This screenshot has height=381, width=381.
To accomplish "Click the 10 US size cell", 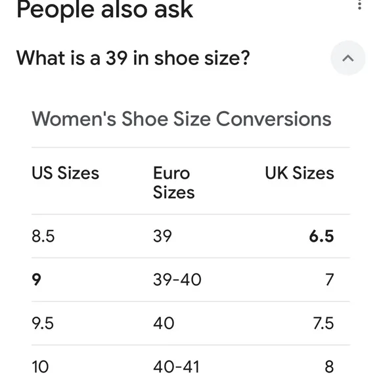I will [x=40, y=367].
